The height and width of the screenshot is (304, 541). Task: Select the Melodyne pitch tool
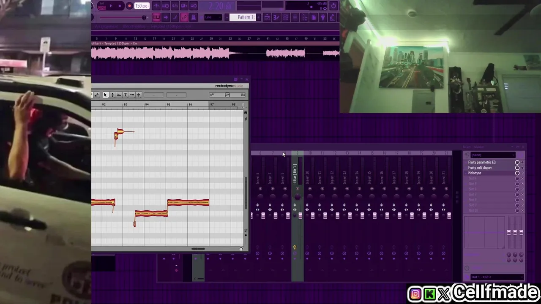pyautogui.click(x=113, y=95)
